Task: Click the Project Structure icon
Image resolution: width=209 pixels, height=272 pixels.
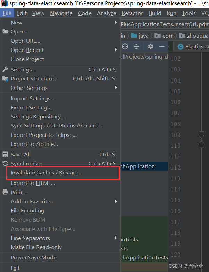Action: click(x=5, y=79)
